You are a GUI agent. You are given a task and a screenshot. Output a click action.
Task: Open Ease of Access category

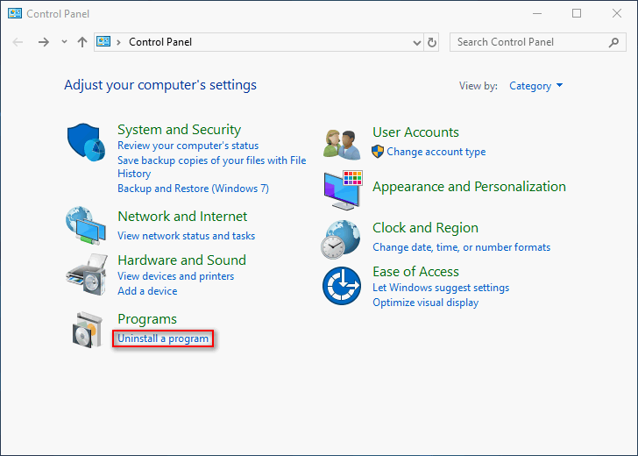[x=415, y=272]
